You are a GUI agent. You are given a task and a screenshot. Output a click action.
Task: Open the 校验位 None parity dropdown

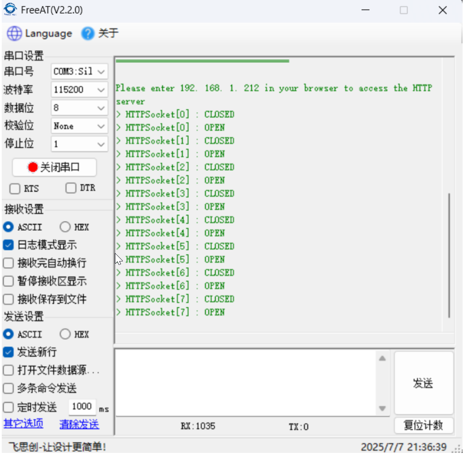pyautogui.click(x=101, y=126)
